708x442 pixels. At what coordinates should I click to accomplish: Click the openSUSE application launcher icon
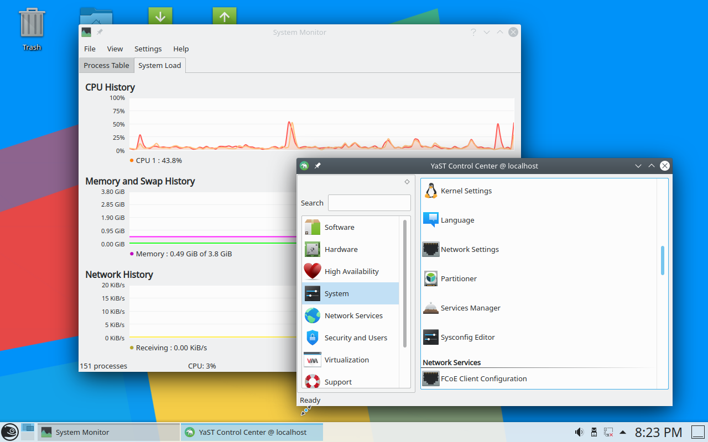click(10, 432)
